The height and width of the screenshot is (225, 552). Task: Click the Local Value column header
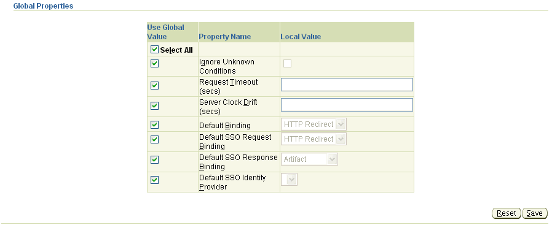point(301,37)
